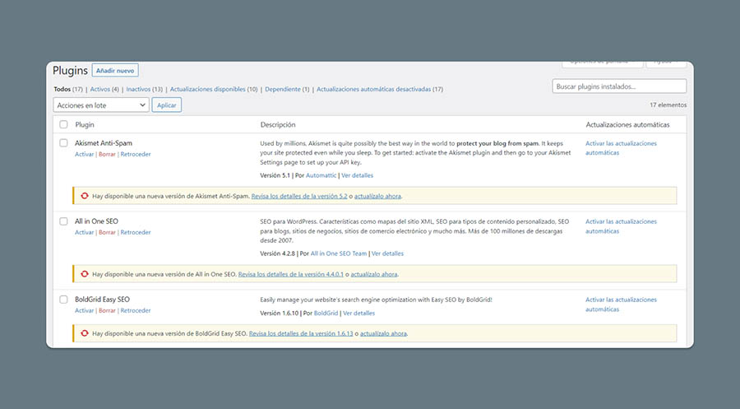Focus the Buscar plugins instalados search field
This screenshot has height=409, width=740.
[x=618, y=86]
